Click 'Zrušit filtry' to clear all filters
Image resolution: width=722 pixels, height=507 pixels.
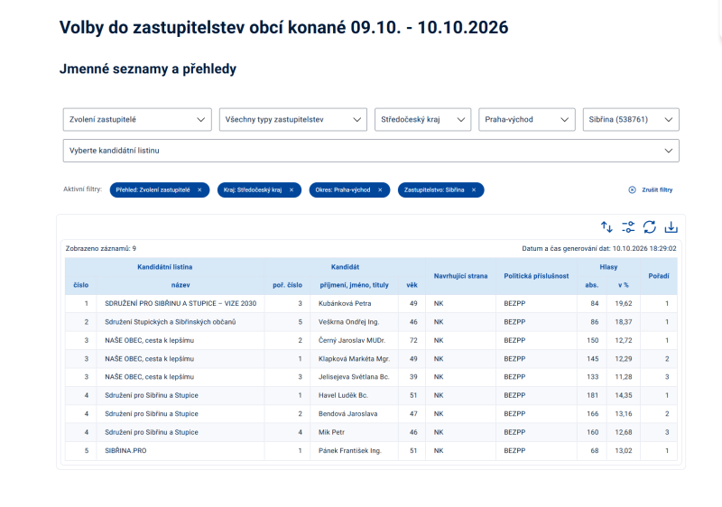(651, 190)
